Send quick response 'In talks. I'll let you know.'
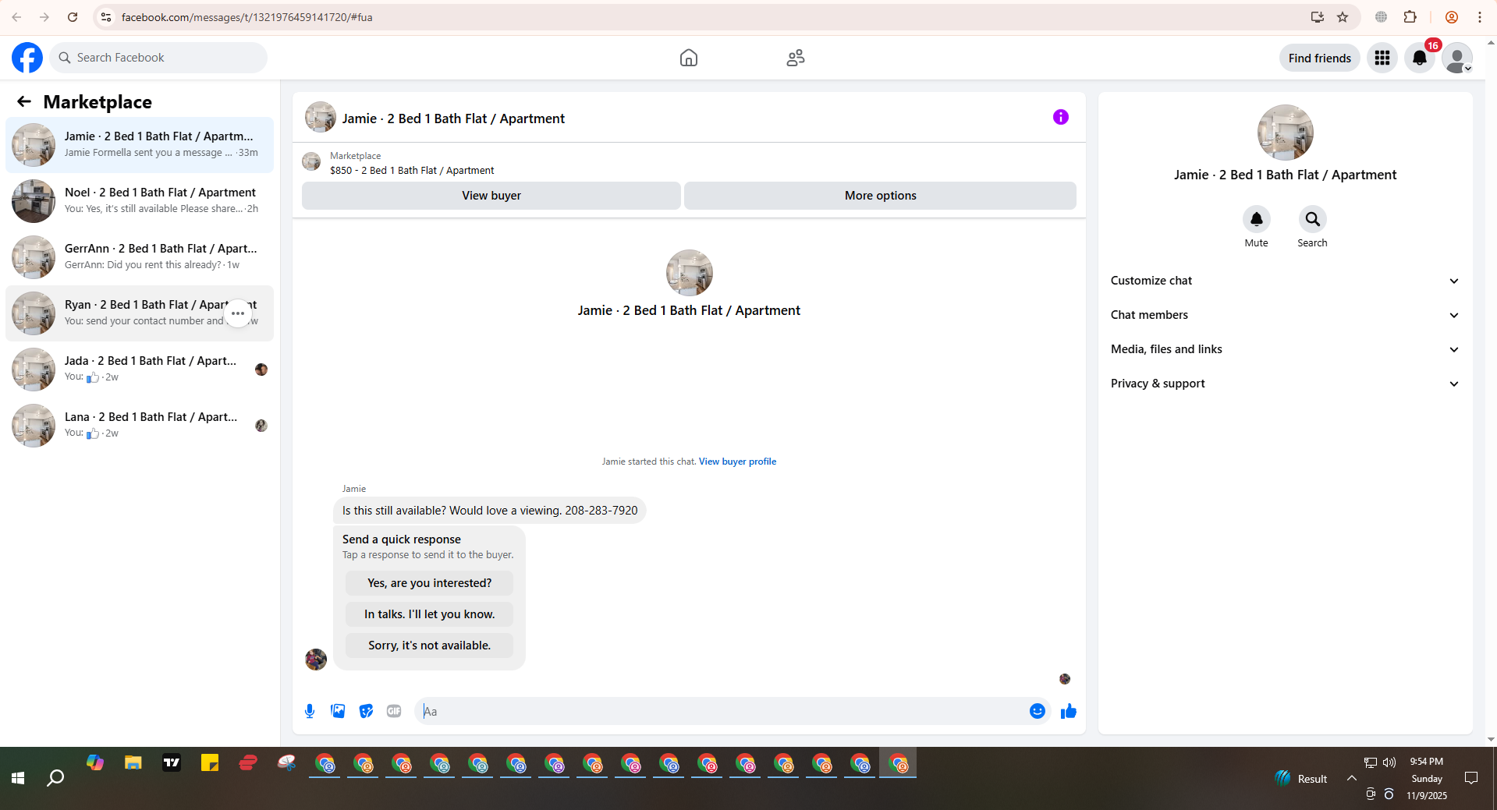This screenshot has height=810, width=1497. [x=430, y=614]
